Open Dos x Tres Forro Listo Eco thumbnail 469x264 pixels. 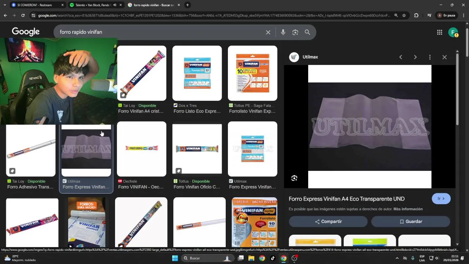point(197,73)
